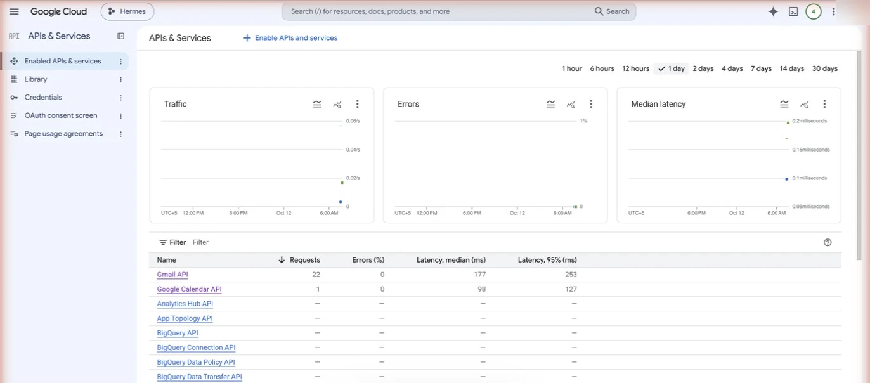Collapse the sidebar panel icon
Screen dimensions: 870x383
[120, 36]
